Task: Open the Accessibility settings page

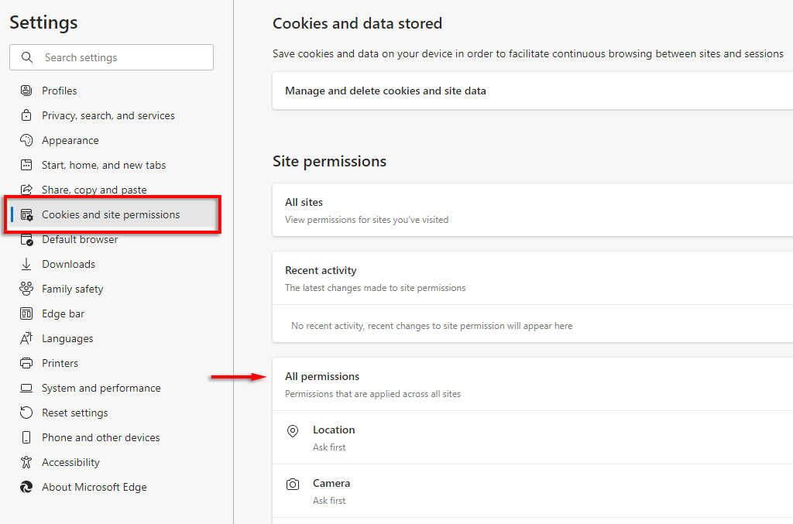Action: (x=70, y=462)
